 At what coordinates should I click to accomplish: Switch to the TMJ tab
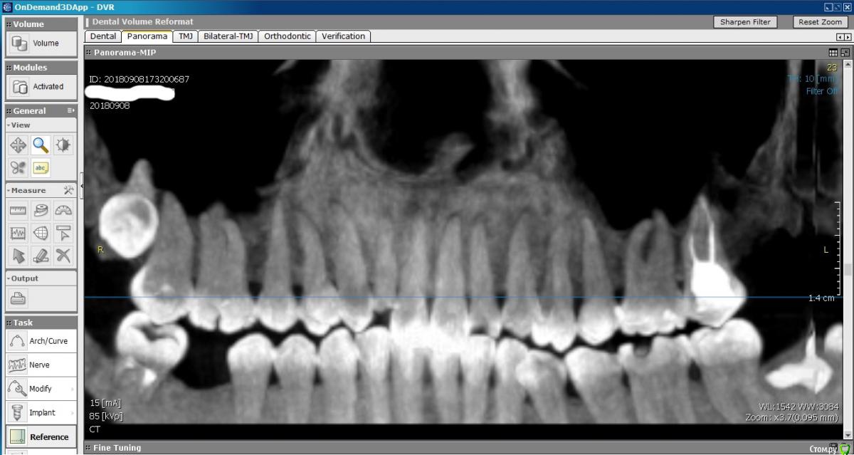[x=186, y=36]
